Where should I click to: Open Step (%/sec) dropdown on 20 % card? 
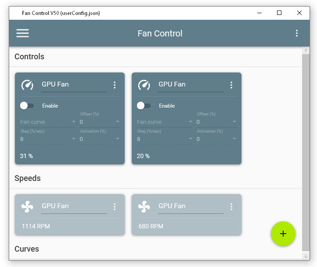pos(165,139)
